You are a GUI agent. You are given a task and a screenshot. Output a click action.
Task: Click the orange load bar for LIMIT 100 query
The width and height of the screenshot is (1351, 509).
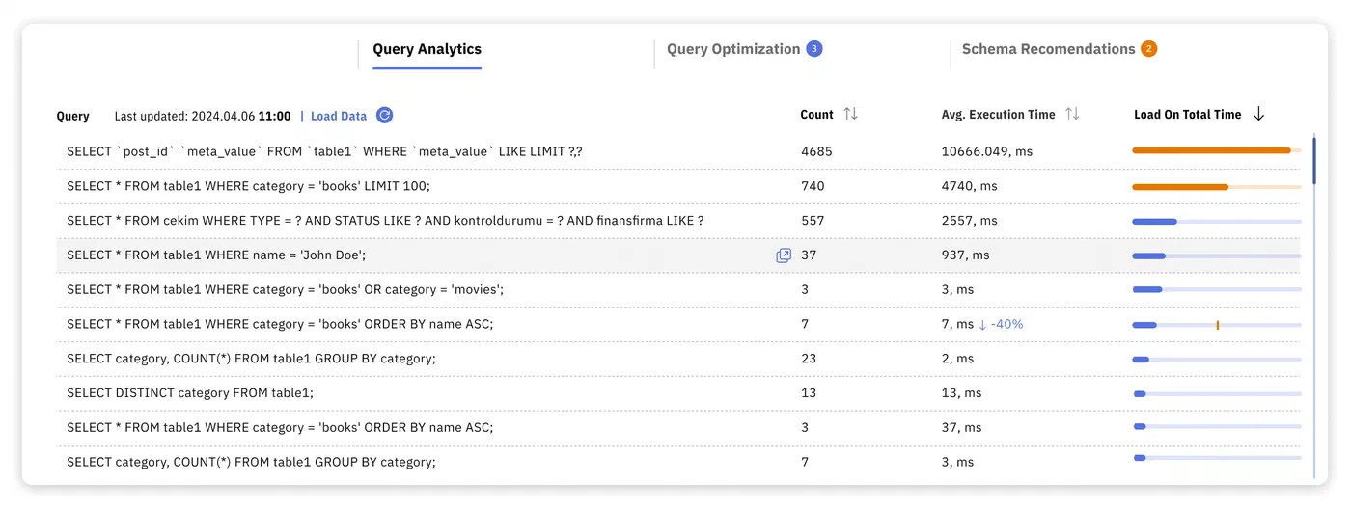[1217, 186]
